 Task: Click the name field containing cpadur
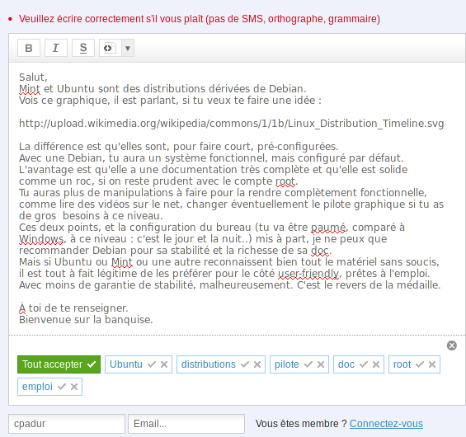67,424
